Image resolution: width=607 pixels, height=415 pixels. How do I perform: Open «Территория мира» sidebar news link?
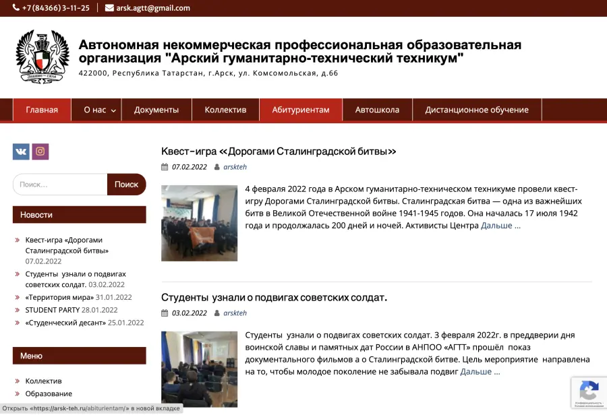click(x=59, y=297)
